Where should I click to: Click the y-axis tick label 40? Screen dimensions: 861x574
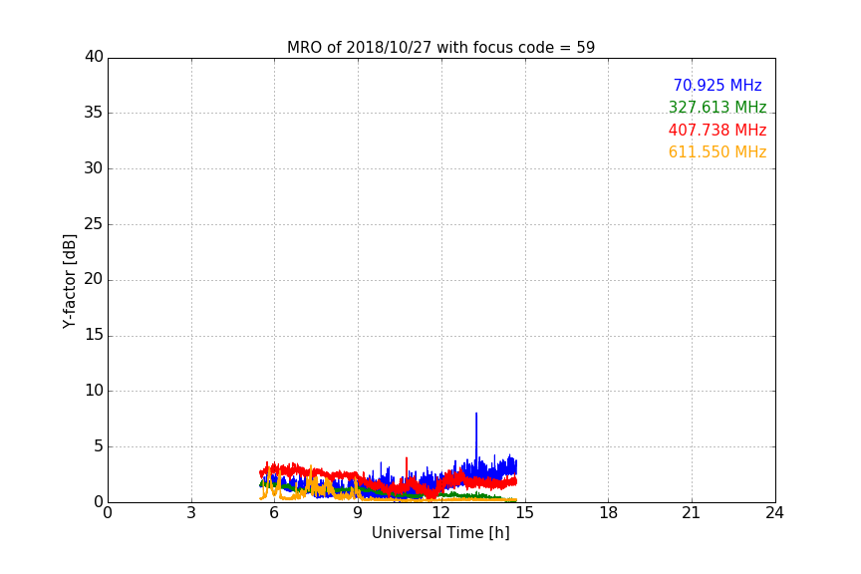[94, 57]
